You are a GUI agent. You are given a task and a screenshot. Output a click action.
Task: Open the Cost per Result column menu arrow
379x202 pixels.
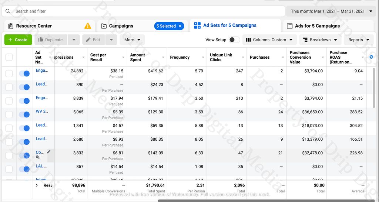click(123, 57)
